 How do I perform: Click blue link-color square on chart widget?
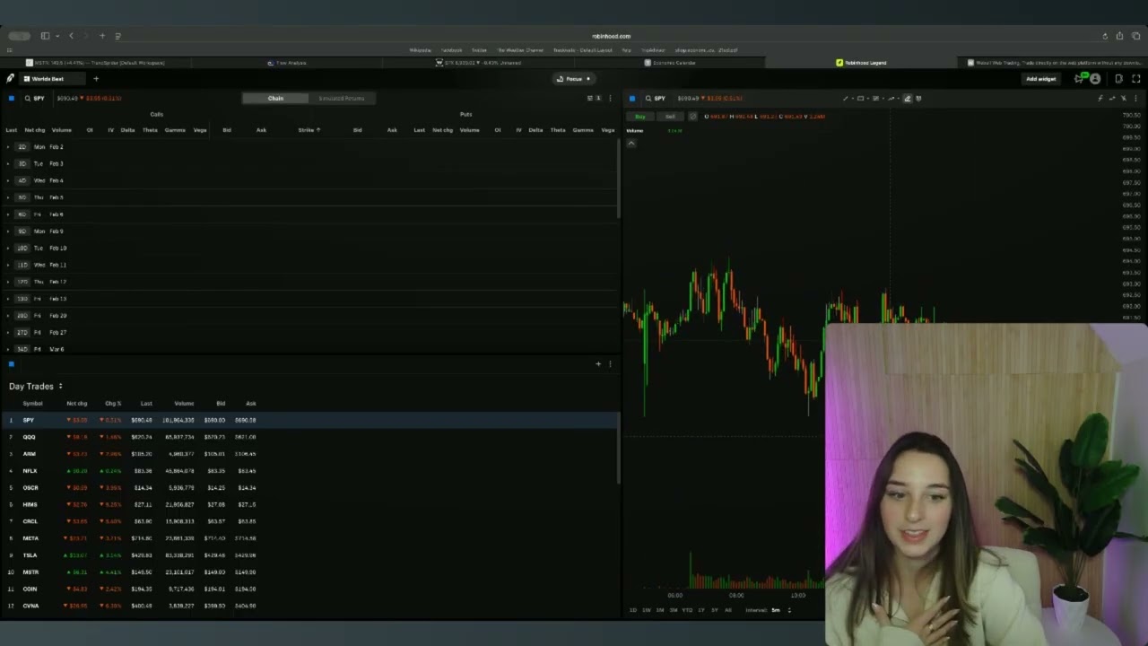tap(632, 99)
